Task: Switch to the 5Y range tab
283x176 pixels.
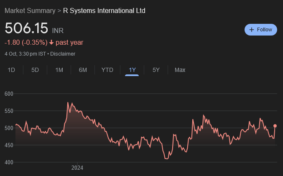Action: point(156,70)
